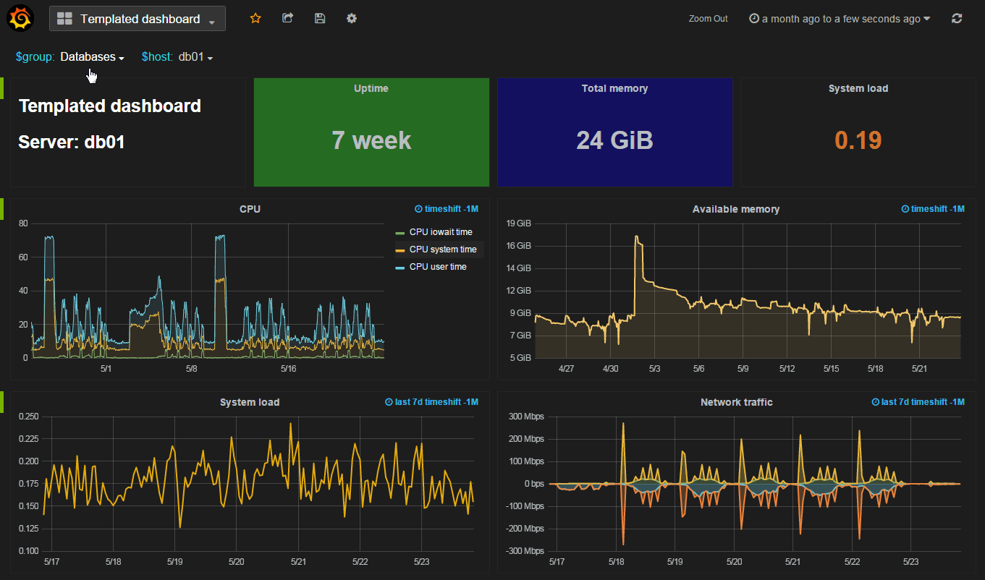This screenshot has height=580, width=985.
Task: Click the green CPU iowait legend color swatch
Action: coord(400,233)
